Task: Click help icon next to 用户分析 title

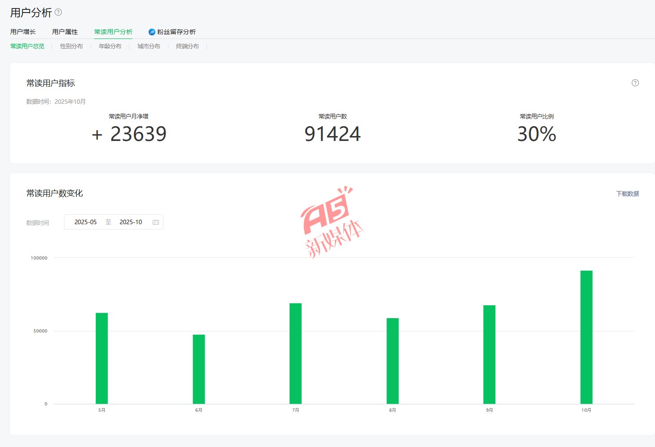Action: tap(58, 13)
